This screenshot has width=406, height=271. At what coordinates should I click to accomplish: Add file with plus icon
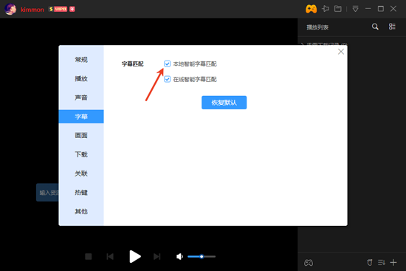pos(393,262)
